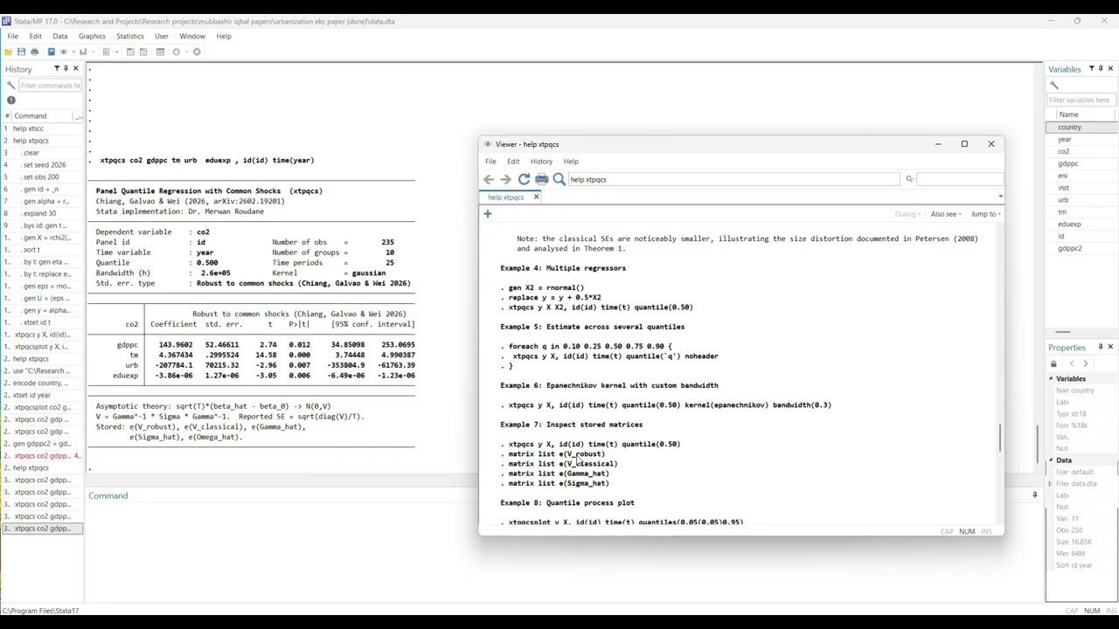Pin the Variables panel
This screenshot has width=1119, height=629.
pyautogui.click(x=1101, y=69)
